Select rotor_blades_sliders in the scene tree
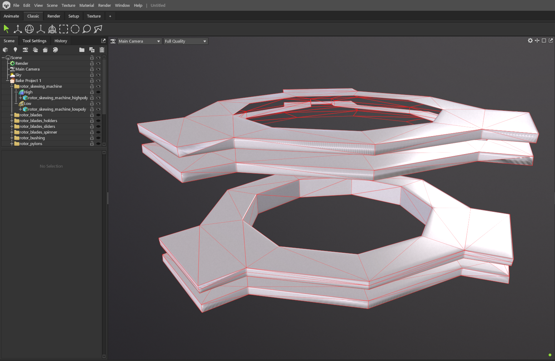The width and height of the screenshot is (555, 361). pyautogui.click(x=37, y=126)
